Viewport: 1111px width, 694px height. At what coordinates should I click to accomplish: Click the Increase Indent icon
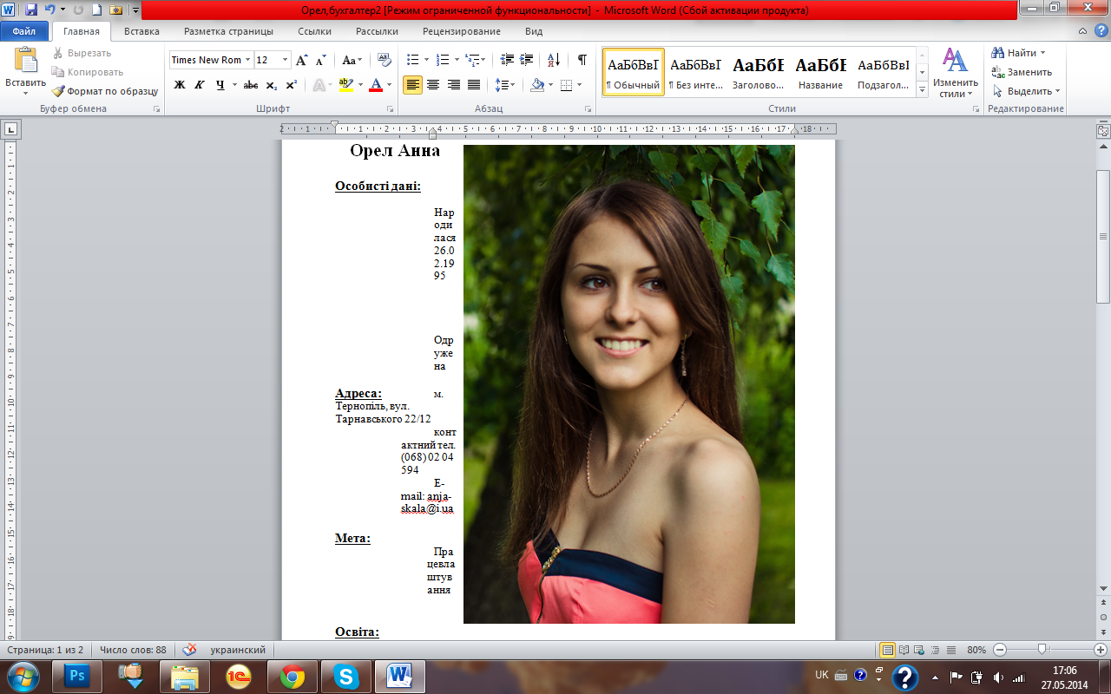click(527, 60)
